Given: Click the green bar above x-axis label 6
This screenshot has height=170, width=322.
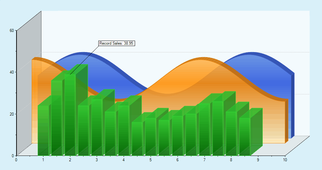Looking at the screenshot, I should [178, 135].
